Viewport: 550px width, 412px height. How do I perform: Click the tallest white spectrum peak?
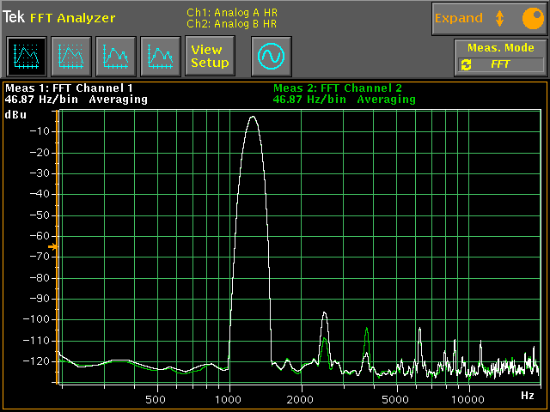(253, 118)
